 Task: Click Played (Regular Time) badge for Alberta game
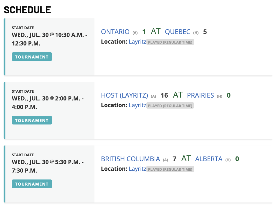[x=170, y=169]
